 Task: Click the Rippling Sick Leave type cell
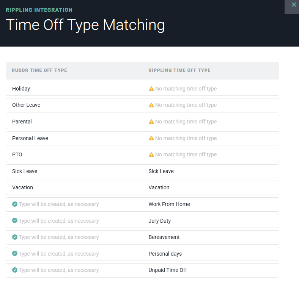pos(161,171)
